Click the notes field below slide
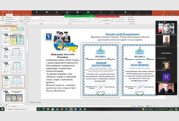This screenshot has width=179, height=121. click(x=87, y=102)
